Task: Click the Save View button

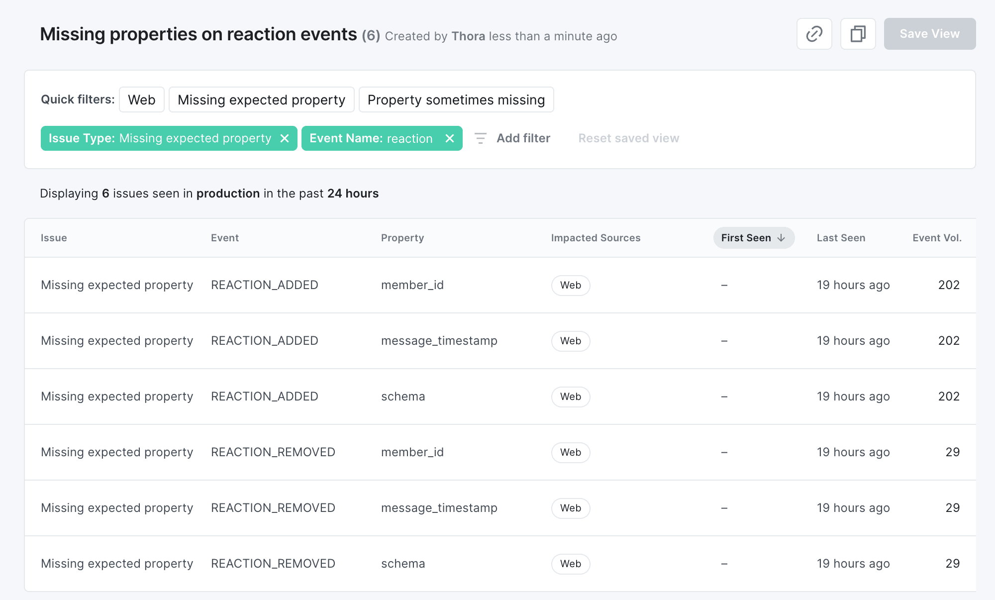Action: pos(930,33)
